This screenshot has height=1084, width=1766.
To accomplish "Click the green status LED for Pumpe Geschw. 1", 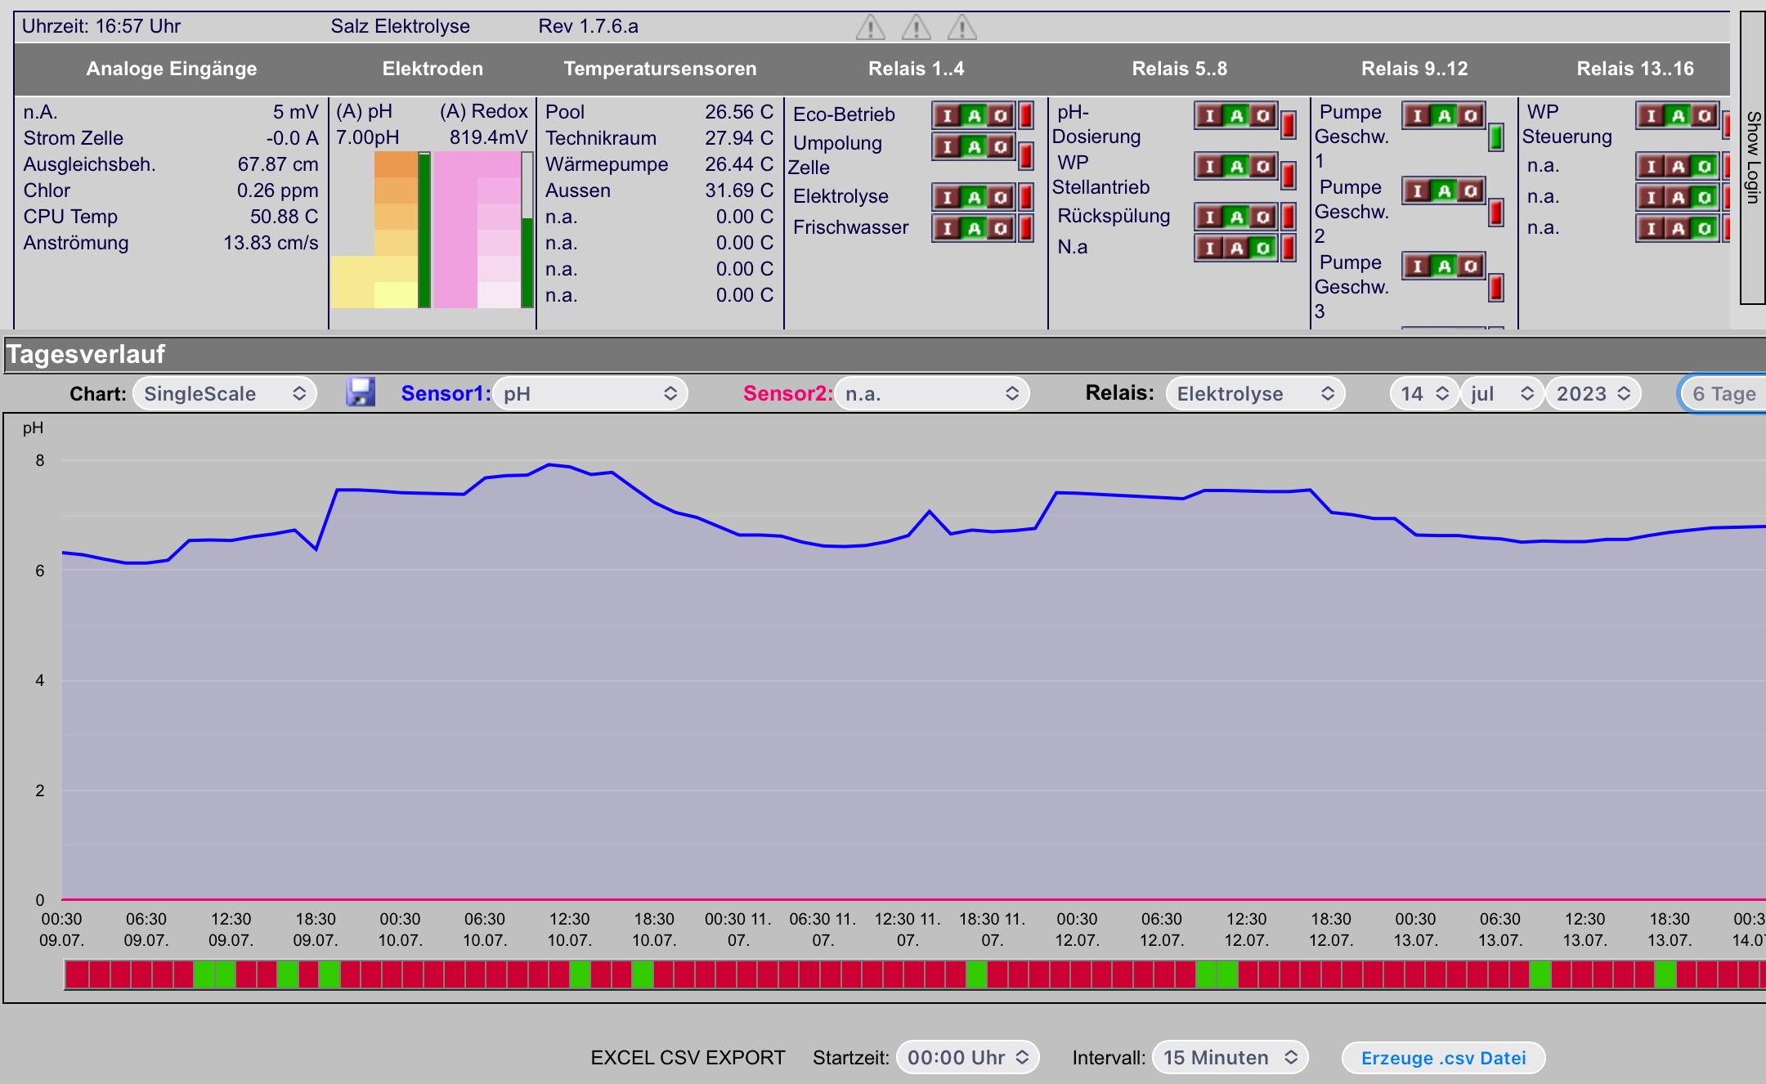I will (1496, 137).
